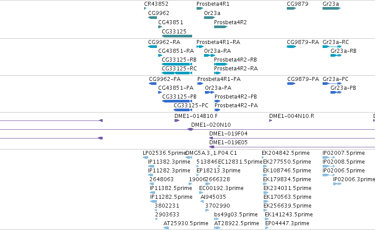Select protein CG9962-PA
This screenshot has height=230, width=375.
152,84
